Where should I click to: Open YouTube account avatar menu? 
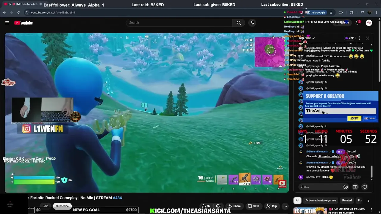tap(369, 23)
